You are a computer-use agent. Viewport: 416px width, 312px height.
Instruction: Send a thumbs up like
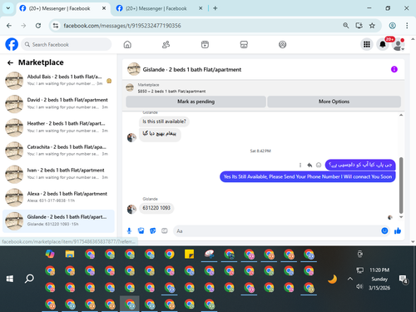tap(398, 230)
